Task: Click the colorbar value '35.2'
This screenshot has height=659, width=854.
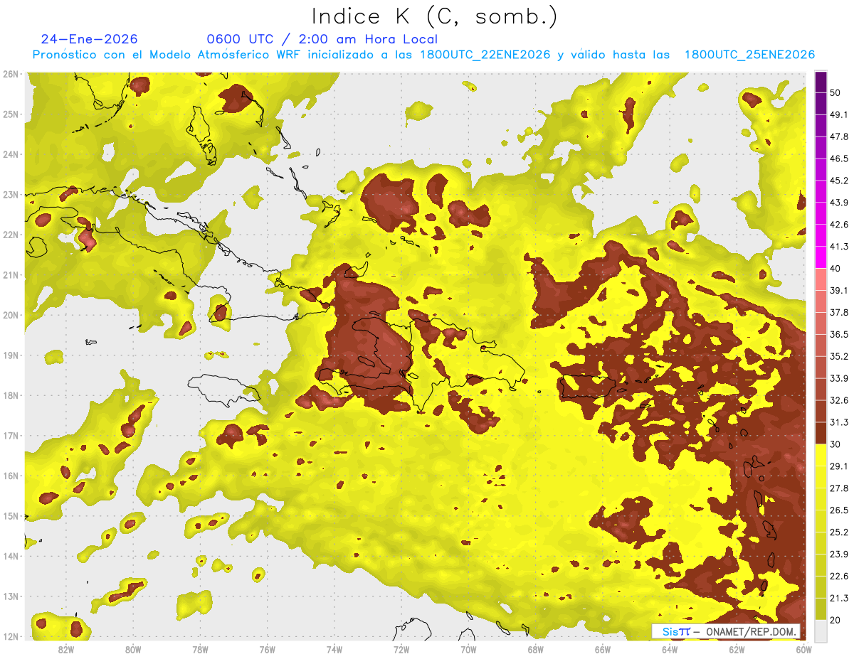Action: click(839, 356)
